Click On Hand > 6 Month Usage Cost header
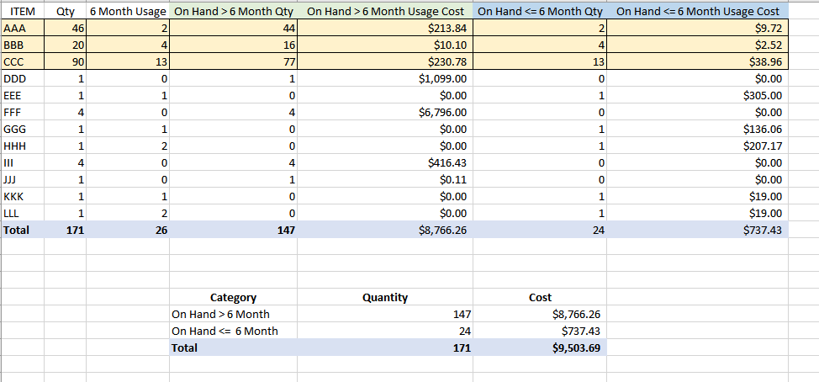This screenshot has width=819, height=382. pyautogui.click(x=385, y=12)
